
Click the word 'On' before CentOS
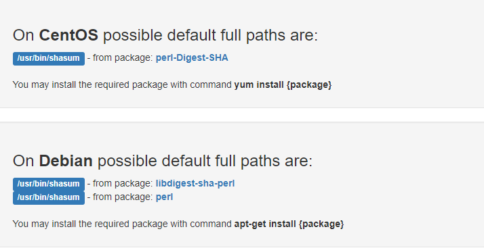[x=23, y=35]
